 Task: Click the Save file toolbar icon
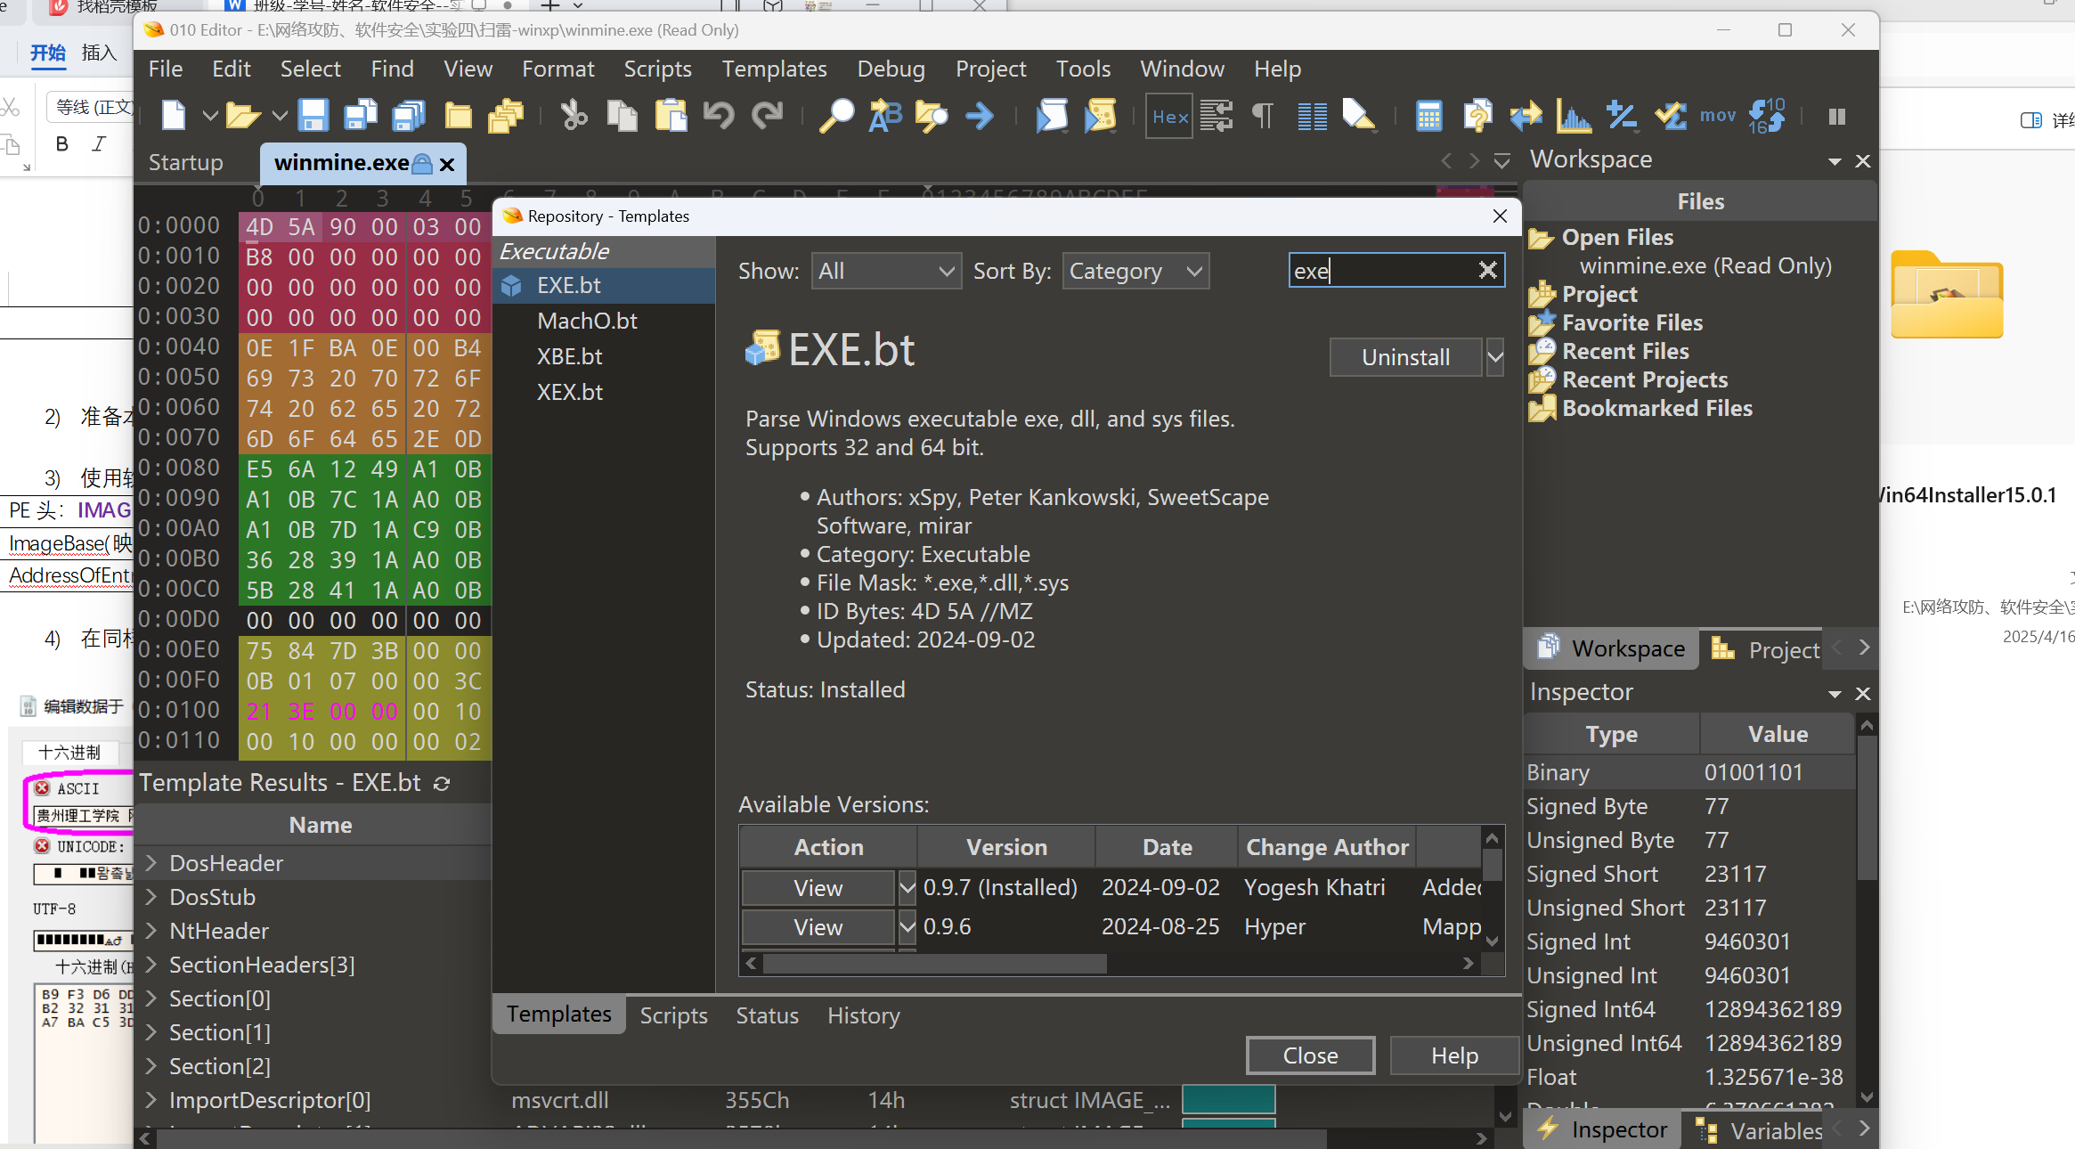click(313, 116)
